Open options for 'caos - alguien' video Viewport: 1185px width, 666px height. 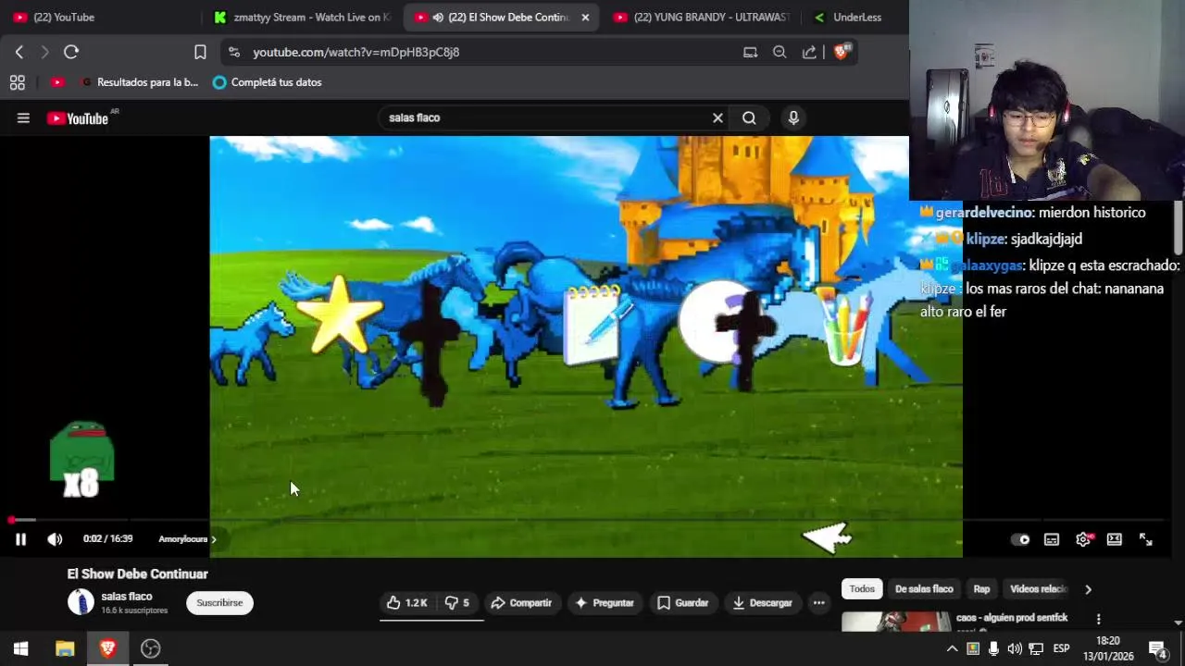point(1099,620)
